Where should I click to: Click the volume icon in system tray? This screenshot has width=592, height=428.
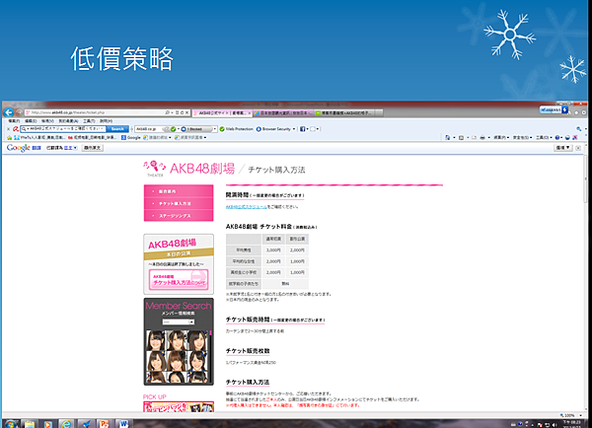554,425
